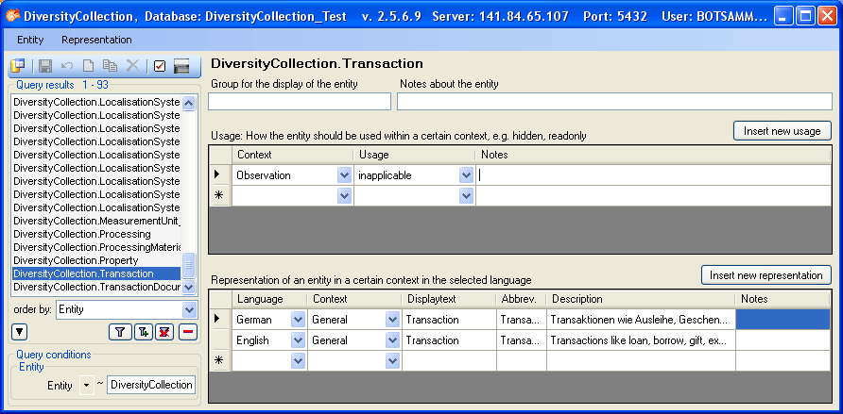
Task: Click 'Transaktionen wie Ausleihe' description cell
Action: click(x=641, y=320)
